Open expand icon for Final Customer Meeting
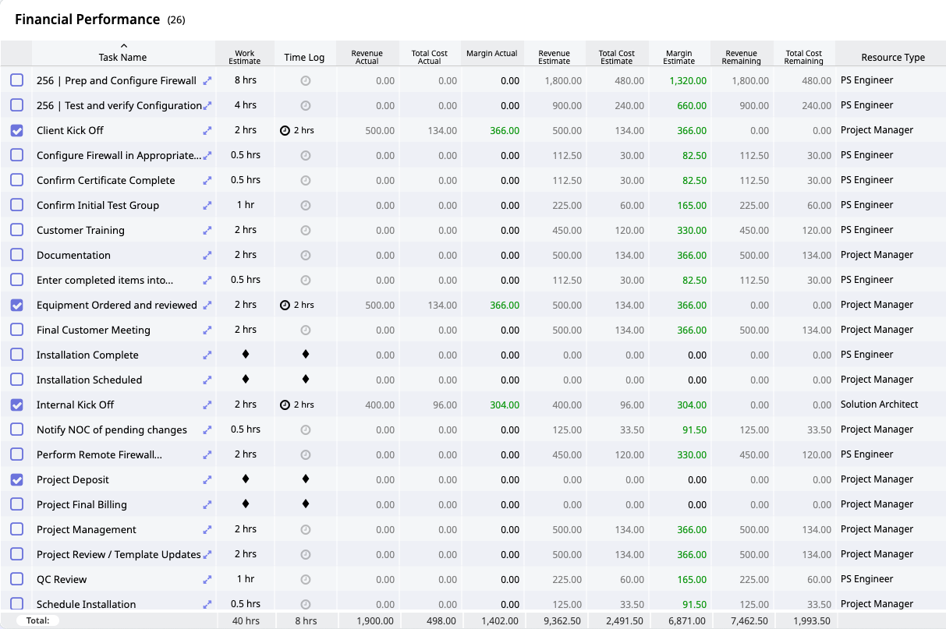The height and width of the screenshot is (629, 946). click(207, 330)
